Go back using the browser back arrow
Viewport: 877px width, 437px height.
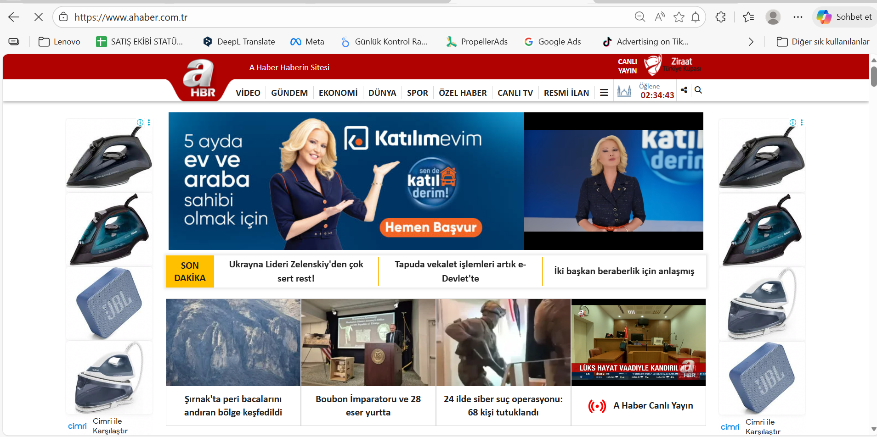click(x=14, y=17)
